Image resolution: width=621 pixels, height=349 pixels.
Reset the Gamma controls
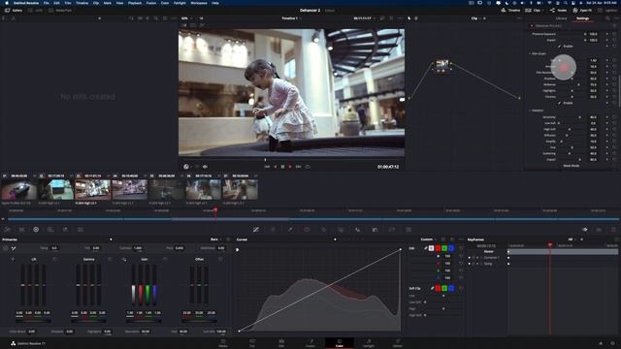point(110,259)
